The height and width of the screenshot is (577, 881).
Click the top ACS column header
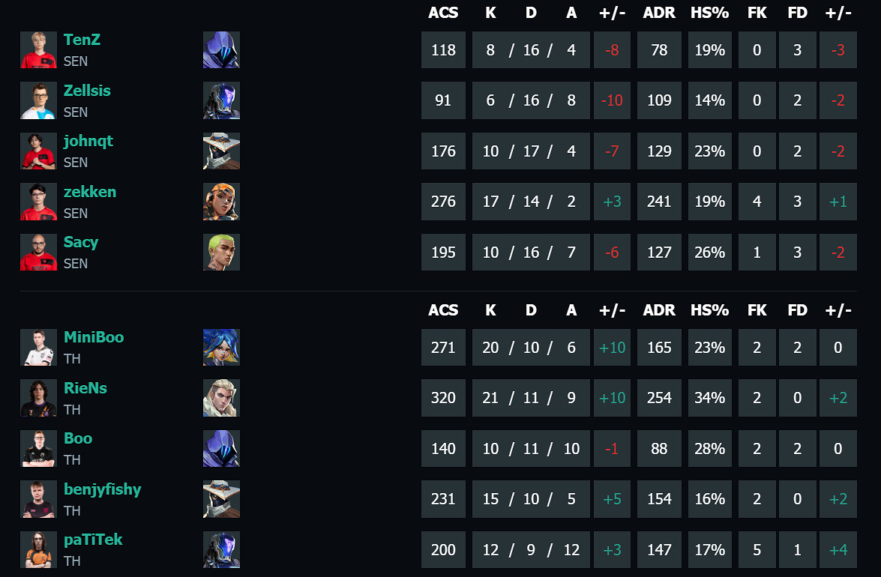(443, 13)
